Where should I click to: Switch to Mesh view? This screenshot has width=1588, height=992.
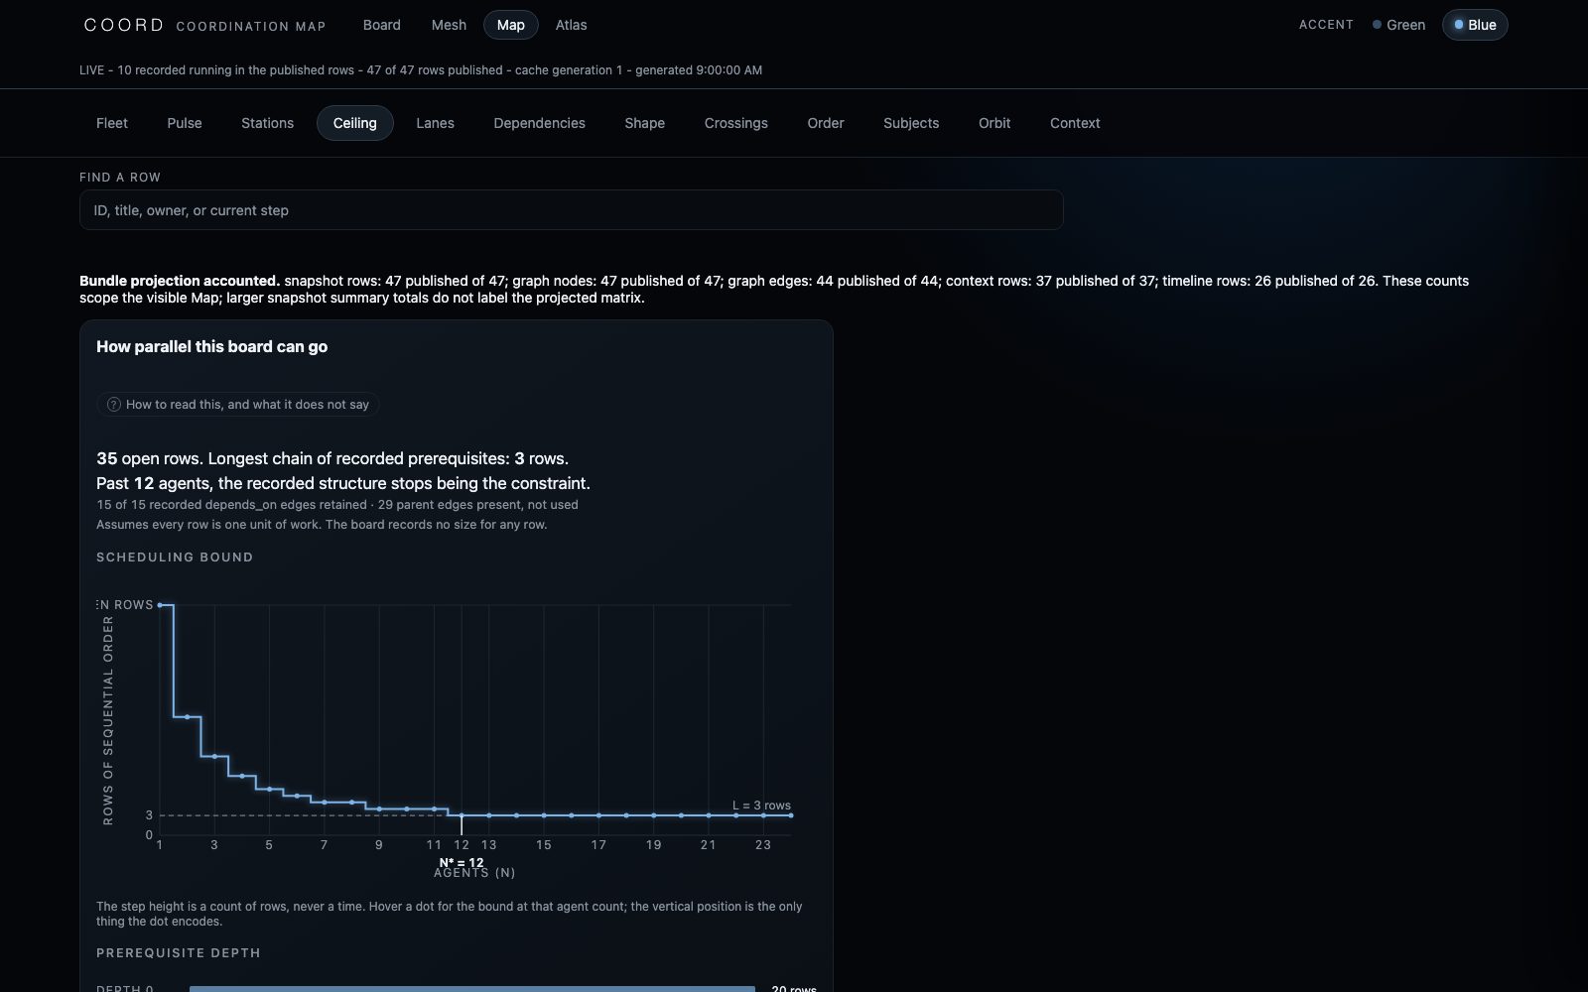[x=449, y=25]
